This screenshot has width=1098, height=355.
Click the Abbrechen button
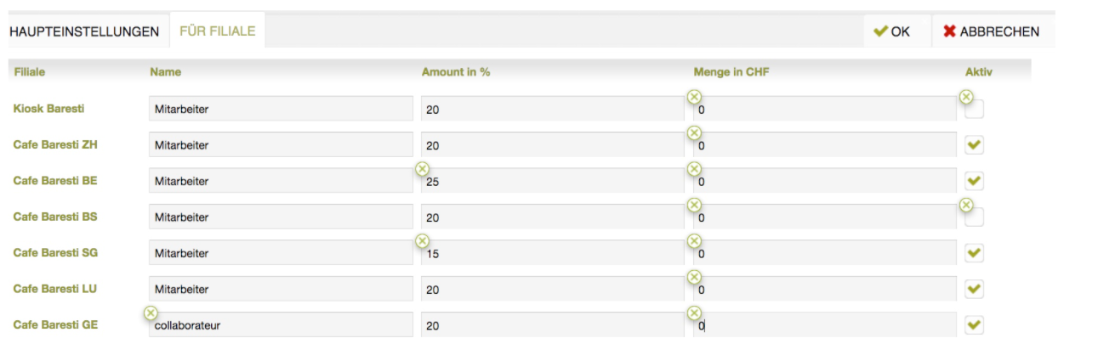[x=991, y=31]
